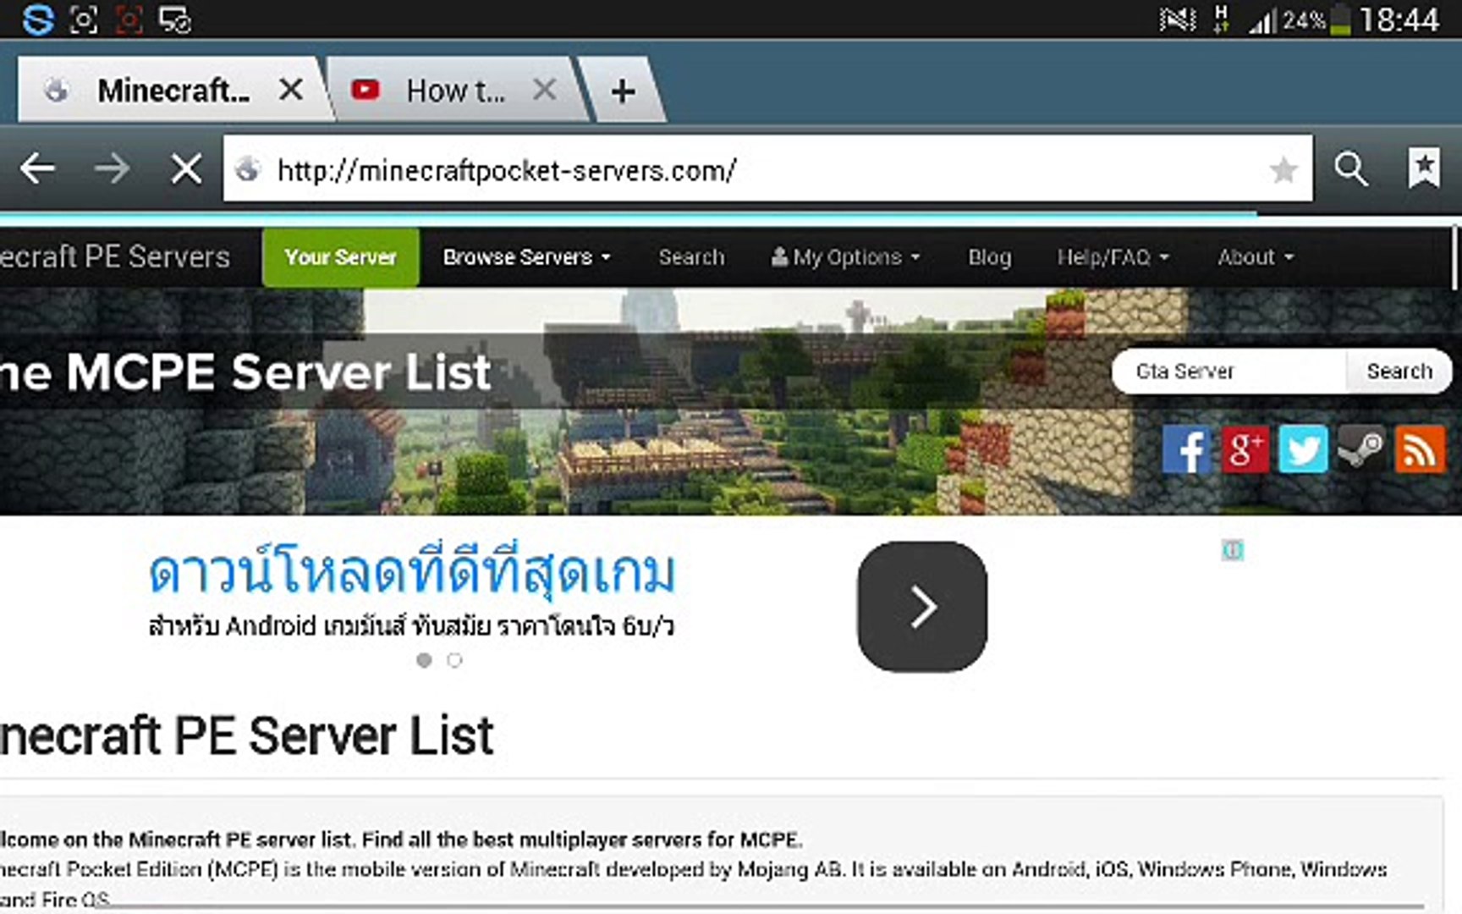Viewport: 1462px width, 914px height.
Task: Go back with the browser back arrow
Action: coord(38,168)
